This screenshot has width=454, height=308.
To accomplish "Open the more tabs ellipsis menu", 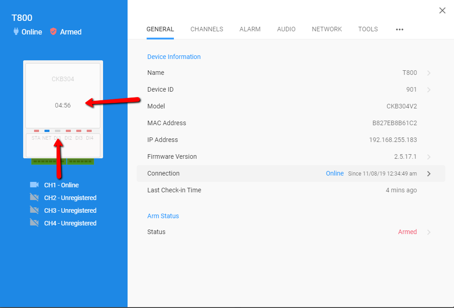I will point(400,29).
